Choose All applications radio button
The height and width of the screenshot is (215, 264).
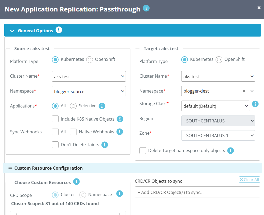[x=55, y=106]
